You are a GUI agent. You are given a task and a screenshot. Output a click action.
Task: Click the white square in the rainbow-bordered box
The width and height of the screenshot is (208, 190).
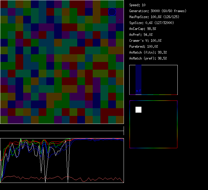138,110
